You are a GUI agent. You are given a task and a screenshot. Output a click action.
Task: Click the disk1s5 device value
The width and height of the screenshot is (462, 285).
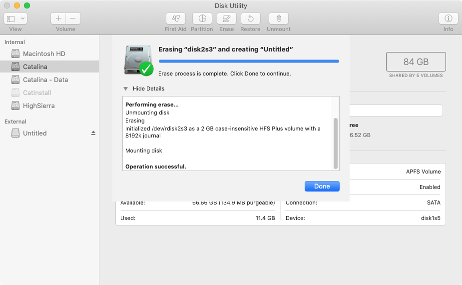[x=431, y=218]
